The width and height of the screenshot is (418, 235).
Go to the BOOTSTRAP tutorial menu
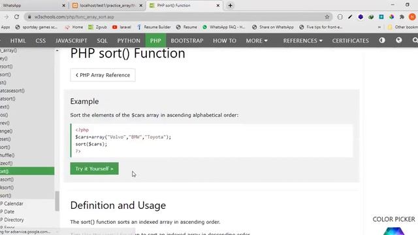click(187, 40)
